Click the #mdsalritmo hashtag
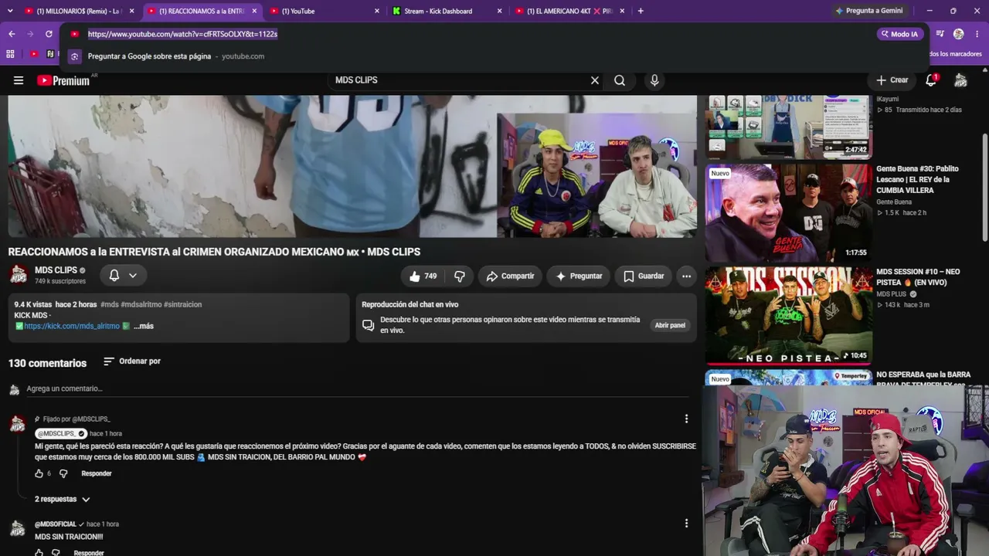Image resolution: width=989 pixels, height=556 pixels. [141, 304]
